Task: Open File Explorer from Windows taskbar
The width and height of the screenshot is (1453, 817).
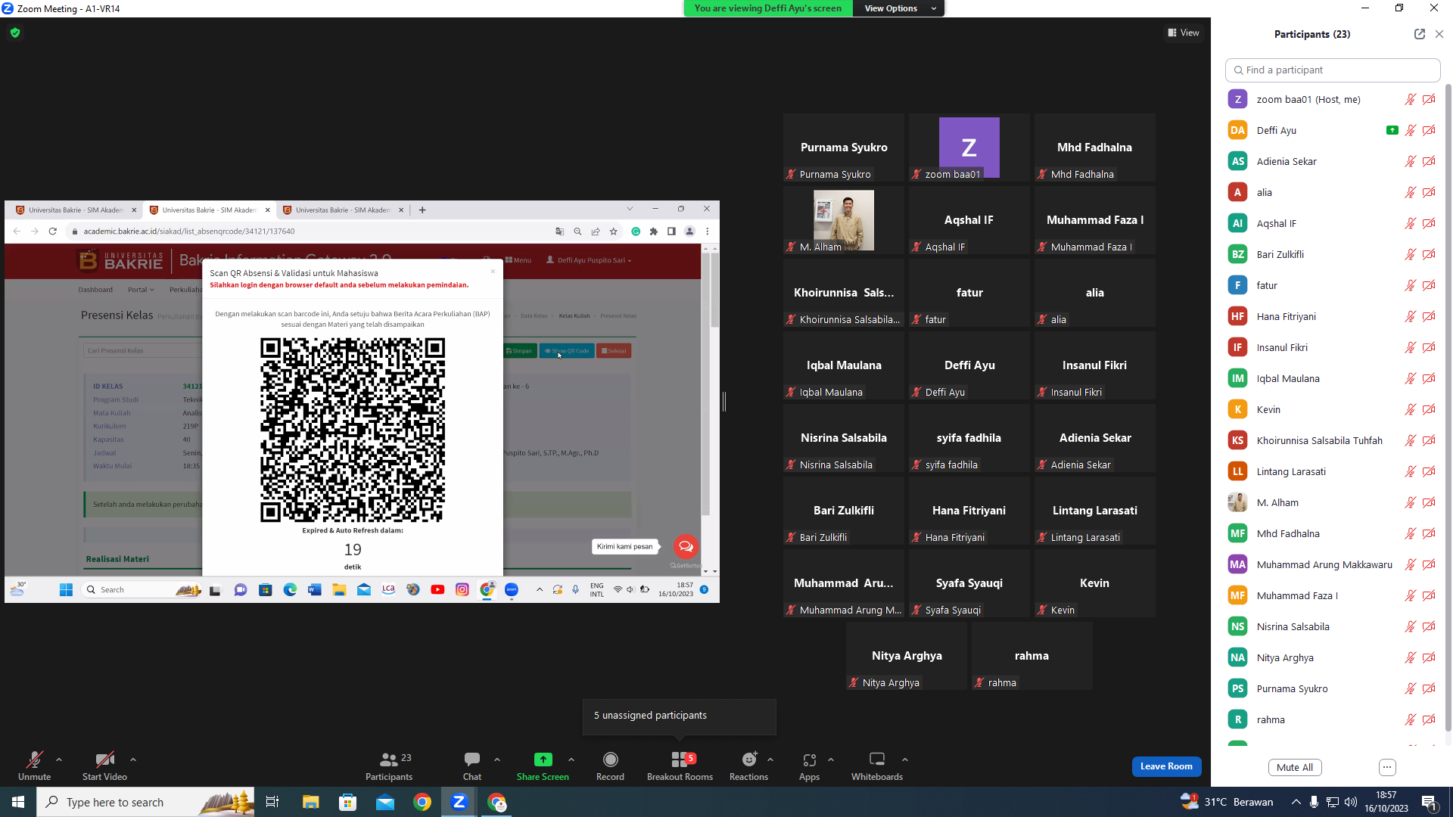Action: [x=311, y=802]
